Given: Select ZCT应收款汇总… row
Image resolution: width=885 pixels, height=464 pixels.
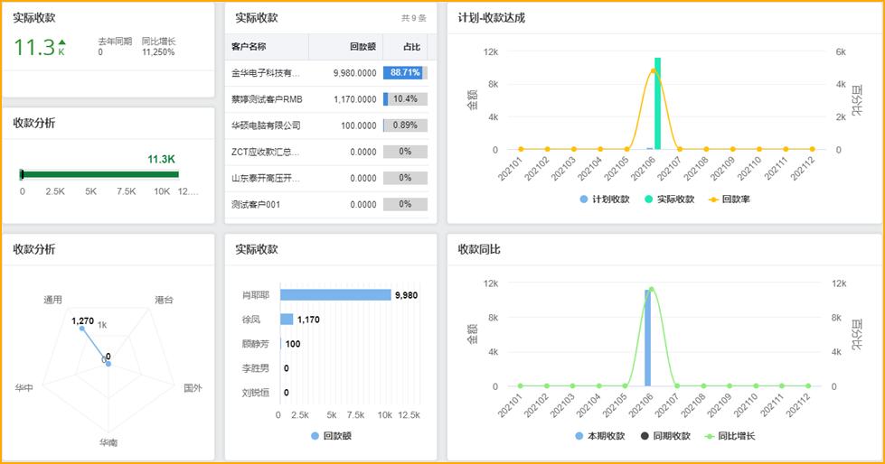Looking at the screenshot, I should (x=327, y=152).
